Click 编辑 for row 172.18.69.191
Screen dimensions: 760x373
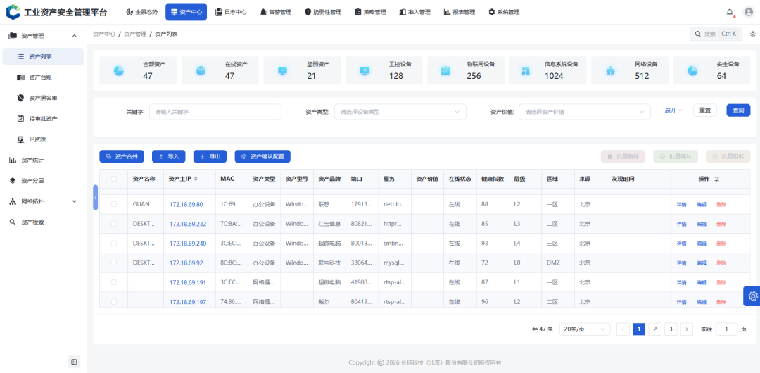[702, 282]
